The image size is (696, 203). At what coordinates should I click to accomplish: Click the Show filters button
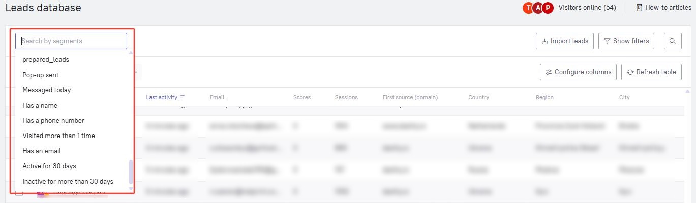coord(627,41)
